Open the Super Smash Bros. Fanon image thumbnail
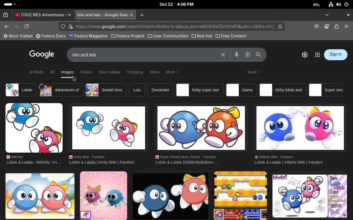Image resolution: width=353 pixels, height=220 pixels. [201, 128]
